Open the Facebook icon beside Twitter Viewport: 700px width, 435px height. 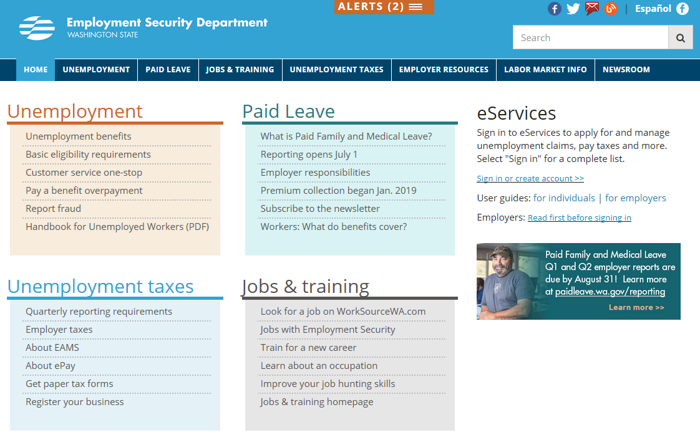click(x=554, y=9)
